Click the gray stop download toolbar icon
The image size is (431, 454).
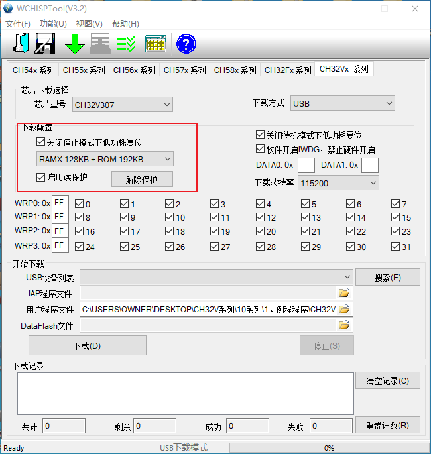tap(100, 44)
